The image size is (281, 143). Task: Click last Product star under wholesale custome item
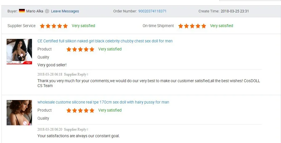tap(92, 110)
